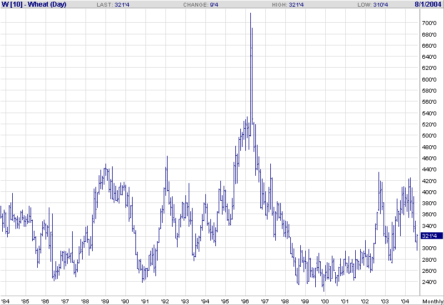Click the '02 year label

[365, 301]
